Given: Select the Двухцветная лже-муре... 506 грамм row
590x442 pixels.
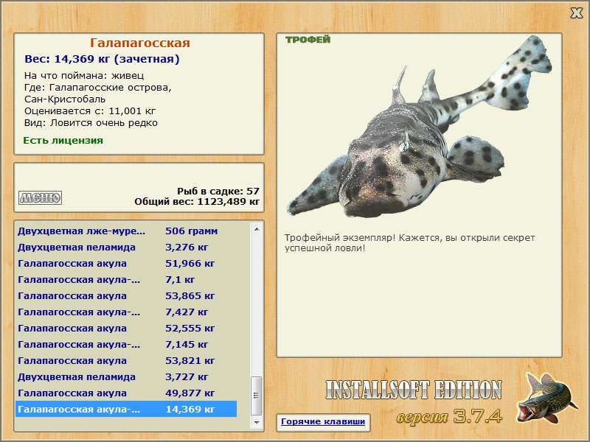Looking at the screenshot, I should (x=126, y=231).
